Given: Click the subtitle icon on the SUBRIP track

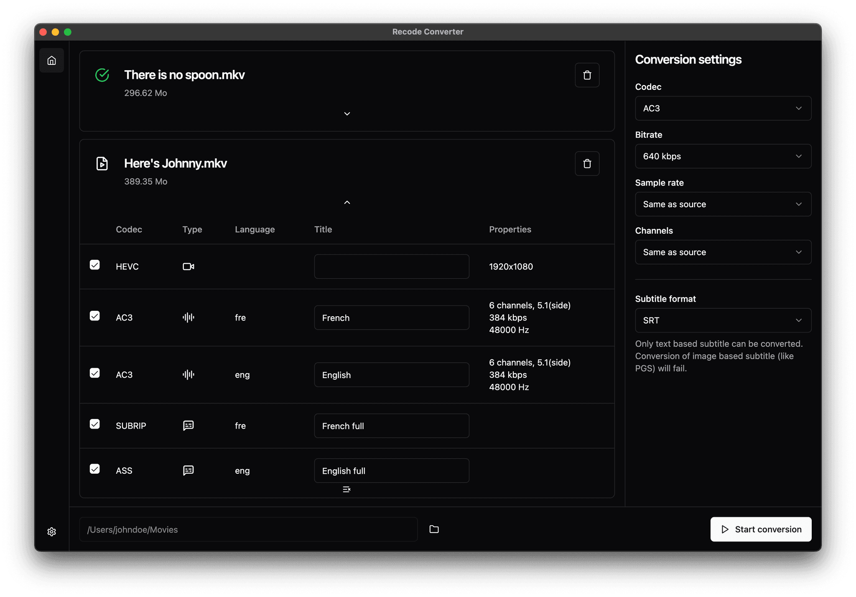Looking at the screenshot, I should coord(188,425).
